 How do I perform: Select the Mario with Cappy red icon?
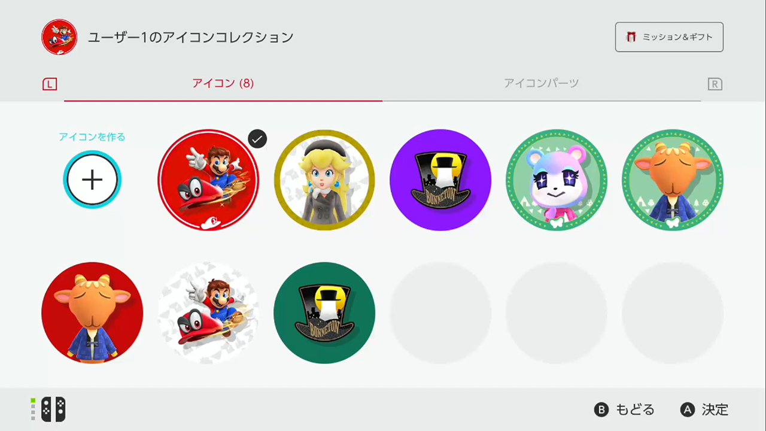(x=208, y=180)
